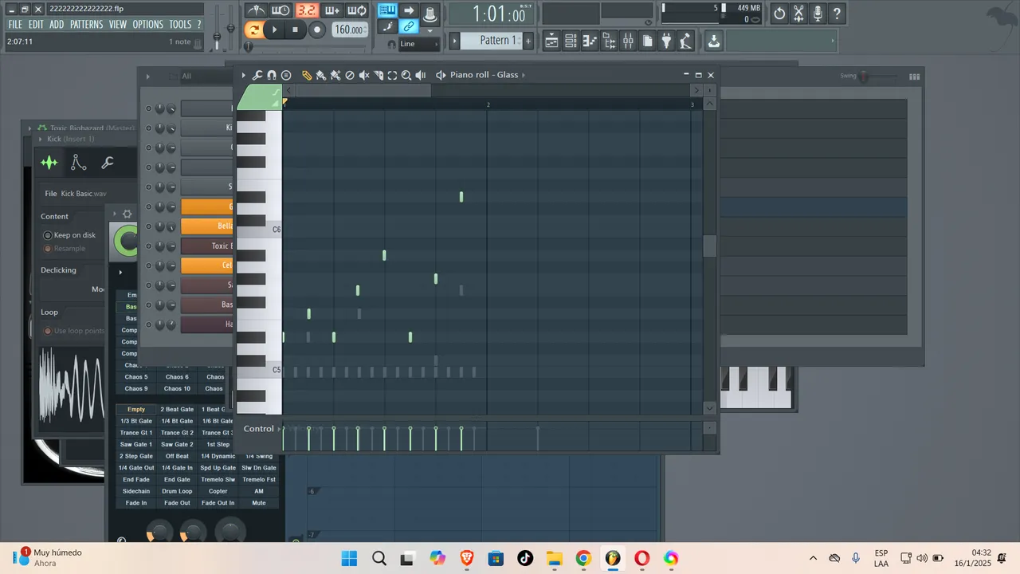The image size is (1020, 574).
Task: Open the piano roll stamp menu
Action: click(286, 75)
